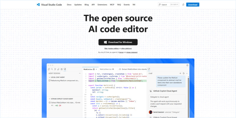
Task: Click the GitHub Copilot Cloud Agent avatar icon
Action: click(x=150, y=91)
